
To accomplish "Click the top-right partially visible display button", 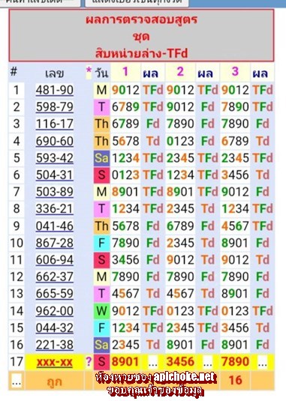I will [137, 3].
